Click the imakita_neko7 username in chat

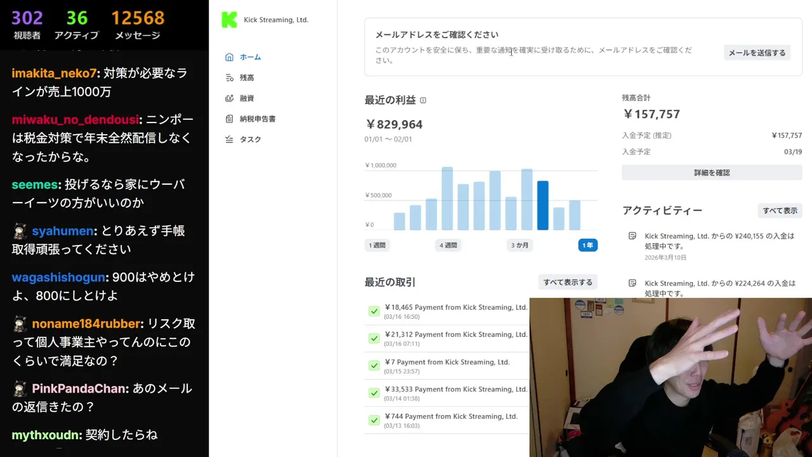point(54,73)
